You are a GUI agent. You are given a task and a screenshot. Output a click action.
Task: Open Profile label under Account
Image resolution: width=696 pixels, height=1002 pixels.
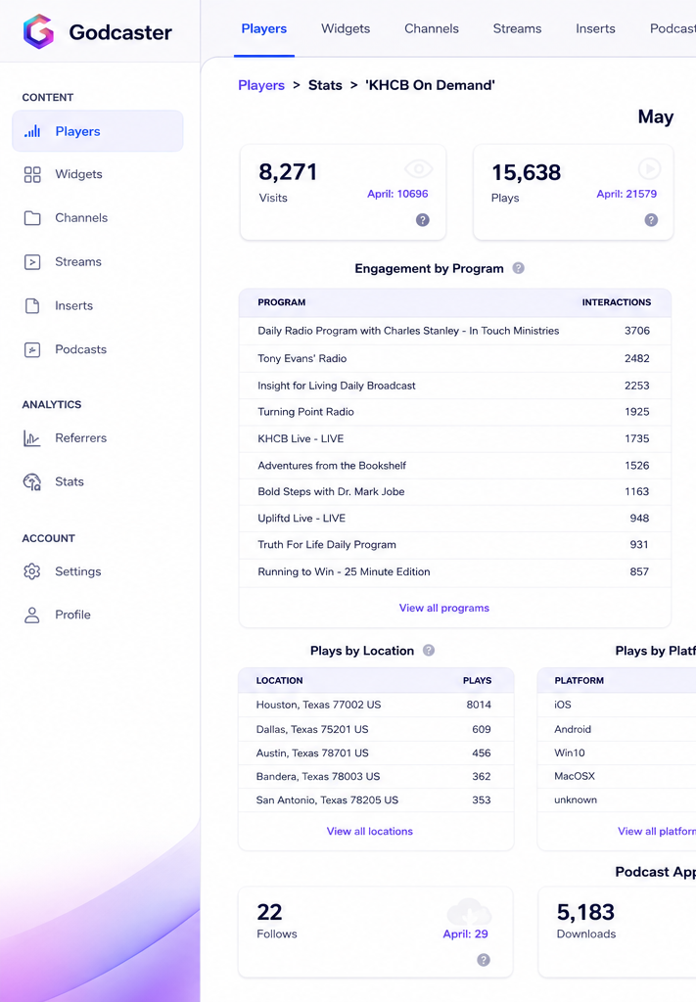[x=72, y=615]
